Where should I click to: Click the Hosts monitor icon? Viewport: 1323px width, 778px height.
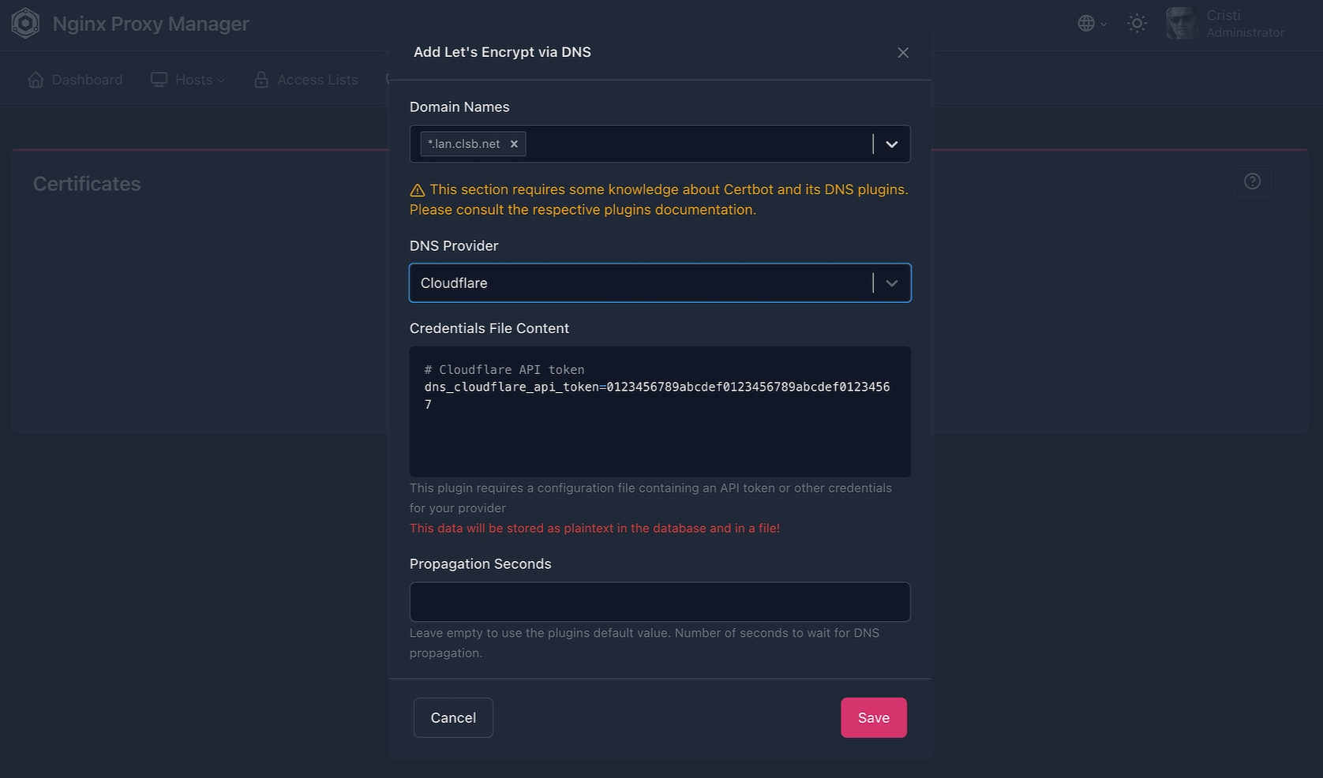[x=159, y=80]
